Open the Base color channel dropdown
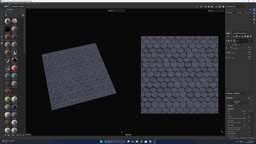 coord(228,36)
